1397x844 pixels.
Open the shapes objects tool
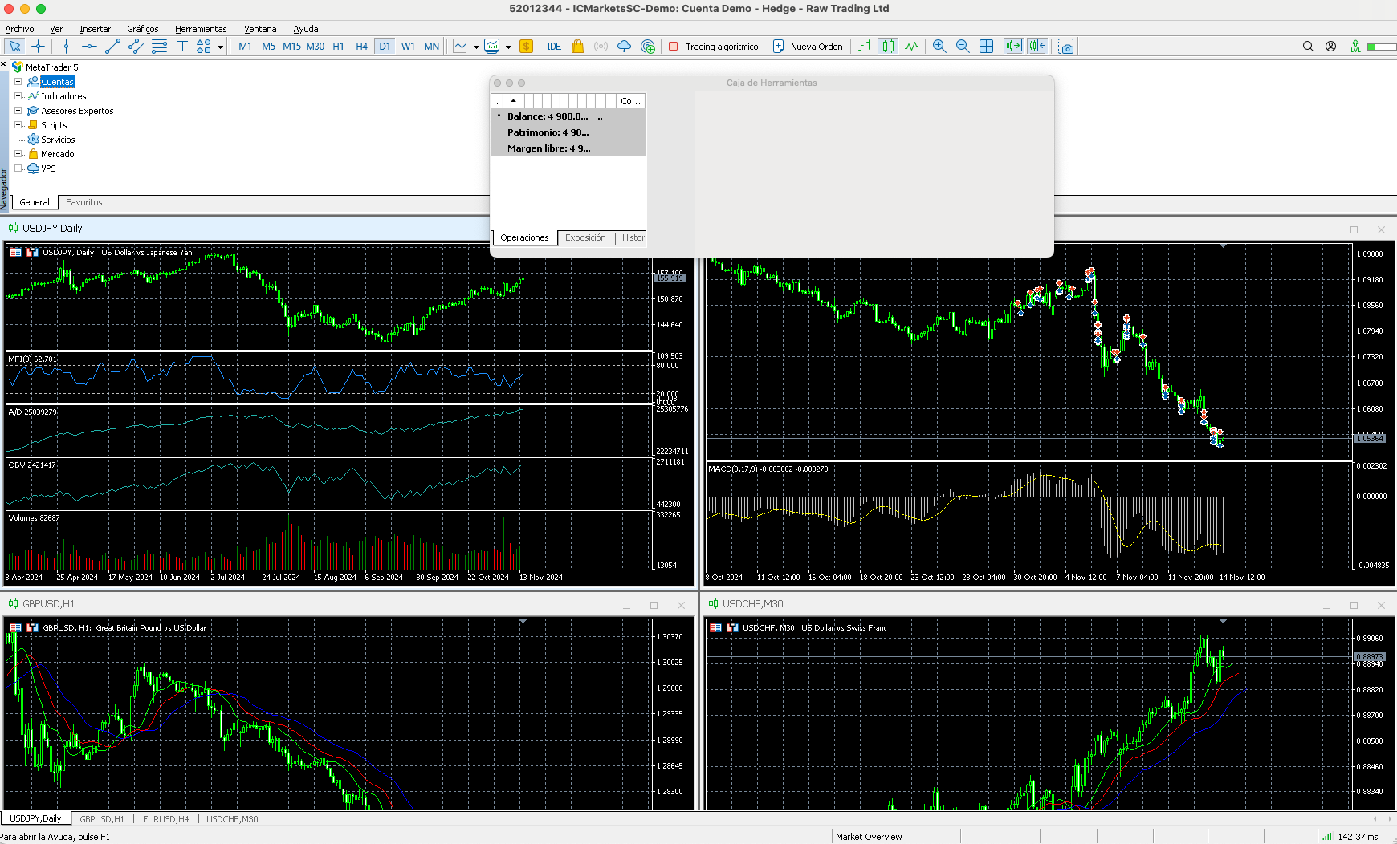tap(204, 46)
